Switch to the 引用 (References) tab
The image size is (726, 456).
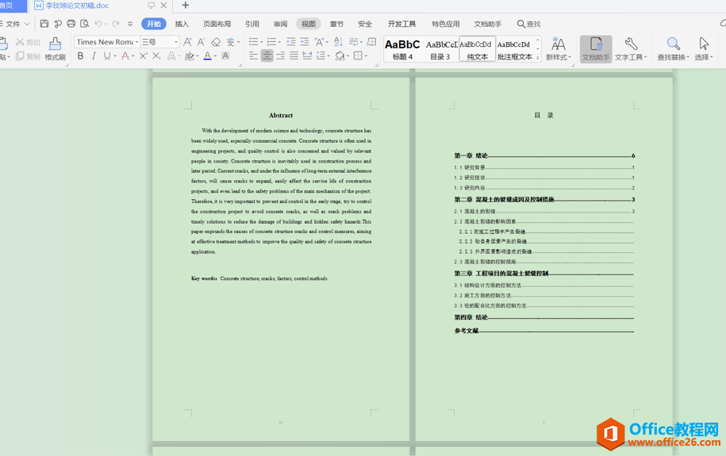tap(252, 24)
